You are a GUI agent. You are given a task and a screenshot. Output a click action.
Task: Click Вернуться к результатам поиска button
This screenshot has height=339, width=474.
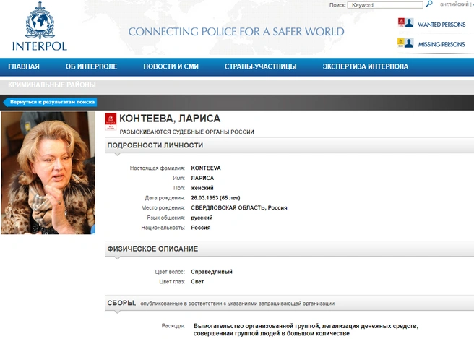coord(50,102)
